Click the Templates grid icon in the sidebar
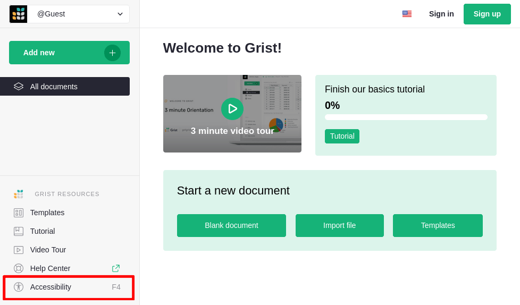520x305 pixels. pos(19,213)
